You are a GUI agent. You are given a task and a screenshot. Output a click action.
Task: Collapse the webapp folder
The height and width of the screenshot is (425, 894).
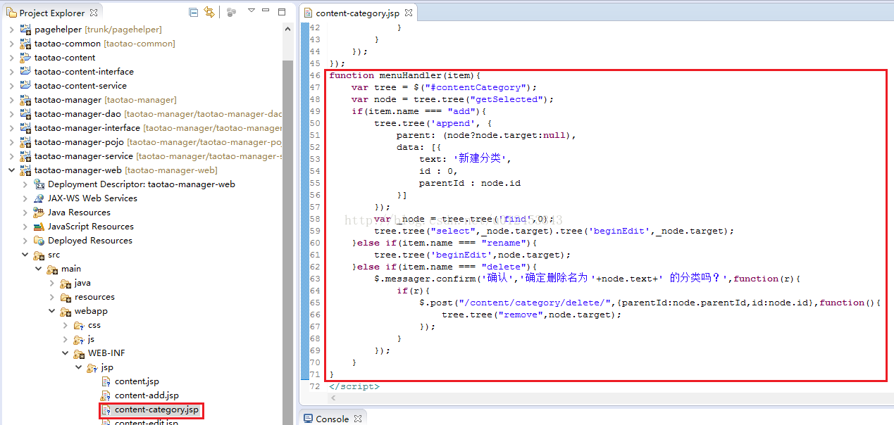point(52,311)
